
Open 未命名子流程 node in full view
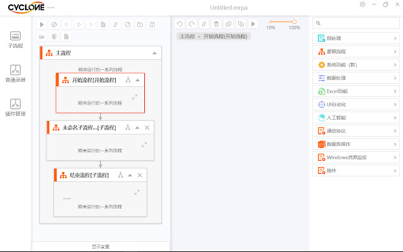click(144, 144)
